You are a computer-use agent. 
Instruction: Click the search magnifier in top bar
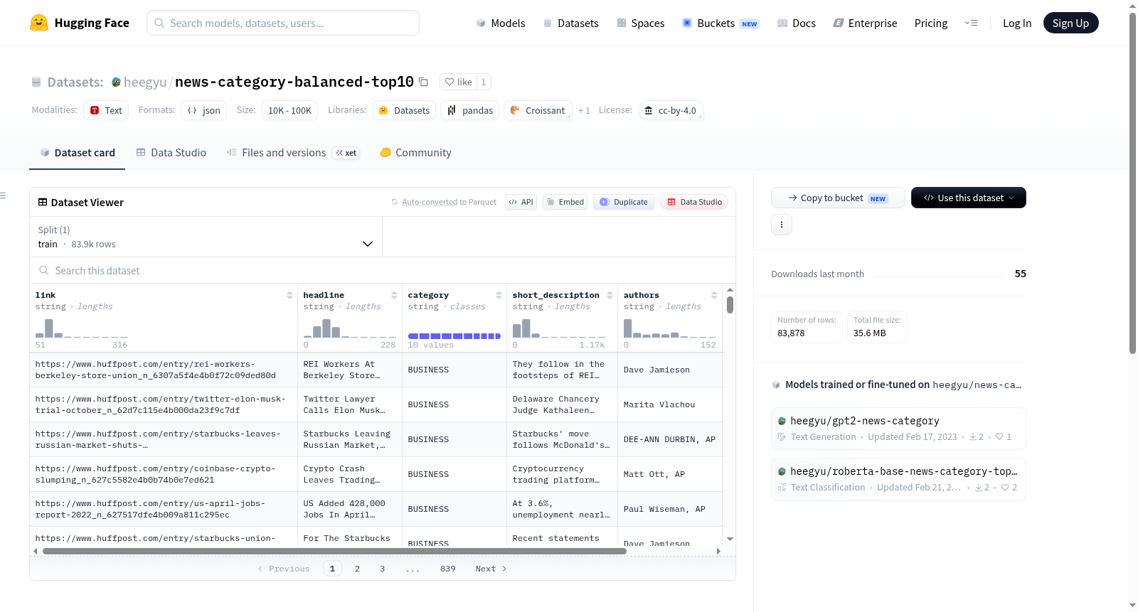coord(159,23)
